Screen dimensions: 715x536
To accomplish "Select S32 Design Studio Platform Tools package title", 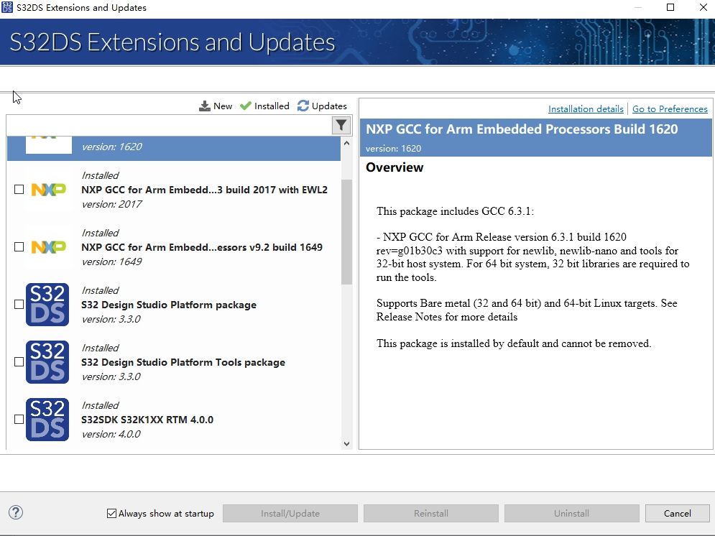I will pyautogui.click(x=183, y=362).
